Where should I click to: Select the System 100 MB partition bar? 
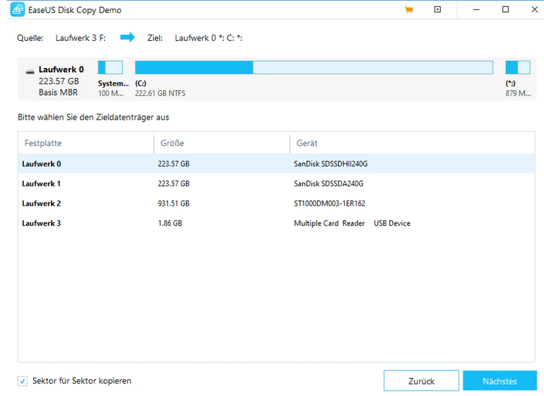click(110, 68)
